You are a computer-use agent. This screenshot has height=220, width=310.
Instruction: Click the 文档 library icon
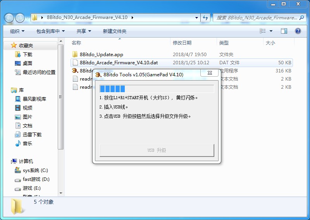coord(18,125)
